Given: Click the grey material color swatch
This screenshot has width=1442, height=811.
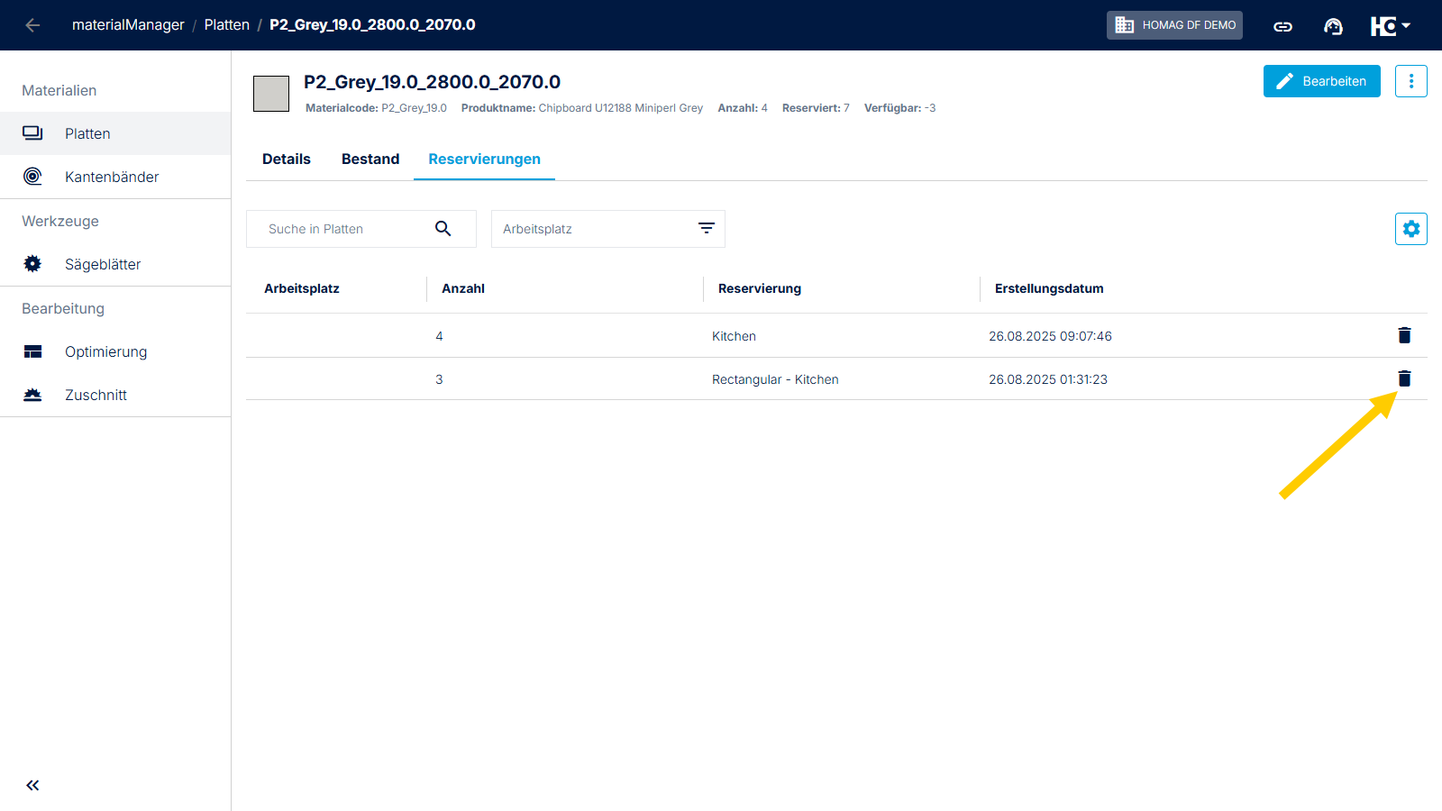Looking at the screenshot, I should point(271,94).
